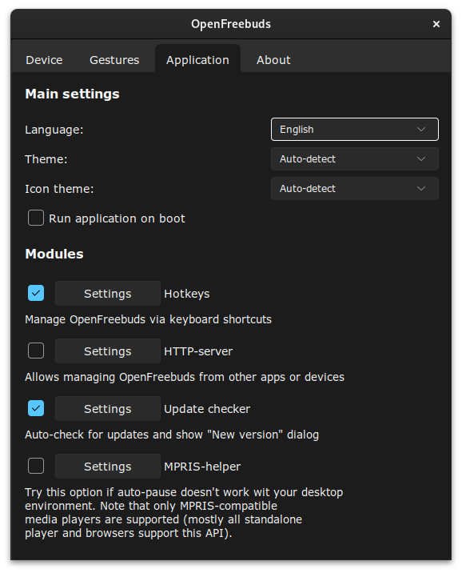Click the Icon theme: label
The width and height of the screenshot is (462, 573).
(59, 189)
